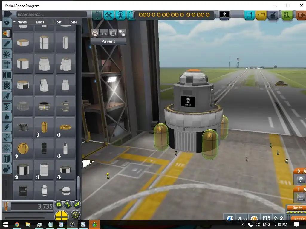The width and height of the screenshot is (306, 229).
Task: Open the Cargo parts category
Action: coord(7,159)
